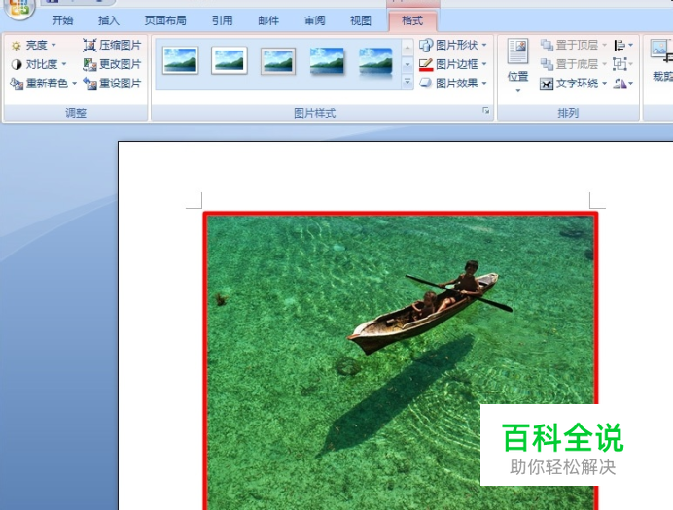Select the first picture style thumbnail
The width and height of the screenshot is (673, 510).
pyautogui.click(x=180, y=60)
